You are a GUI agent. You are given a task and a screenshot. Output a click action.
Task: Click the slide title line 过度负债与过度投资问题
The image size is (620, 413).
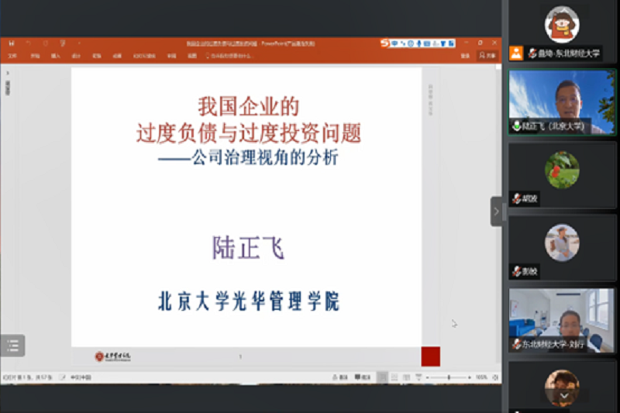(x=248, y=133)
